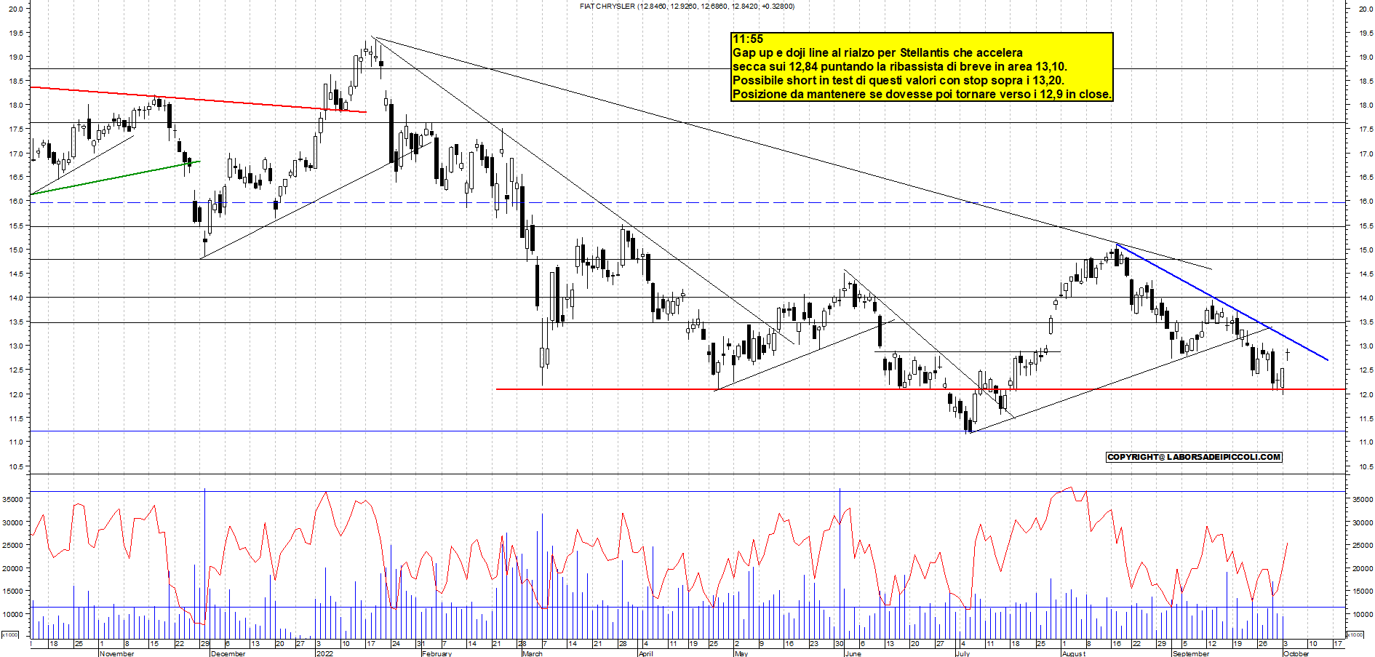
Task: Click the line starting 'Possibile short in test'
Action: click(x=898, y=81)
